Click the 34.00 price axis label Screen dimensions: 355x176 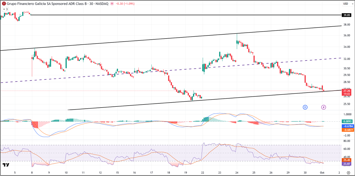(x=346, y=47)
